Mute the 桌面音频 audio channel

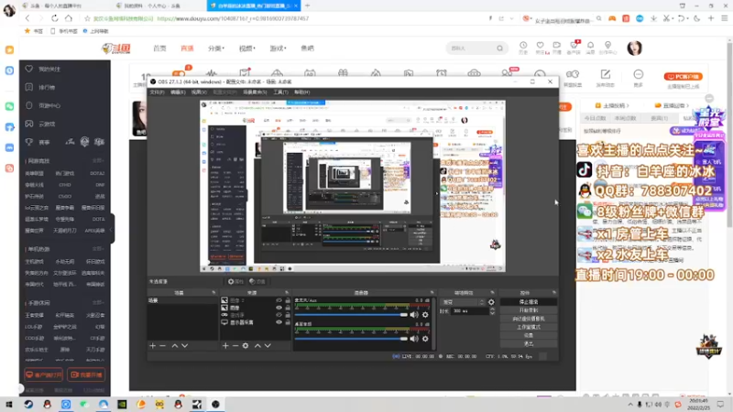click(414, 339)
